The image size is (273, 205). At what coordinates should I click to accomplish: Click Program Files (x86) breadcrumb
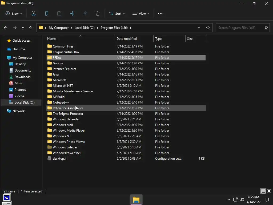114,28
